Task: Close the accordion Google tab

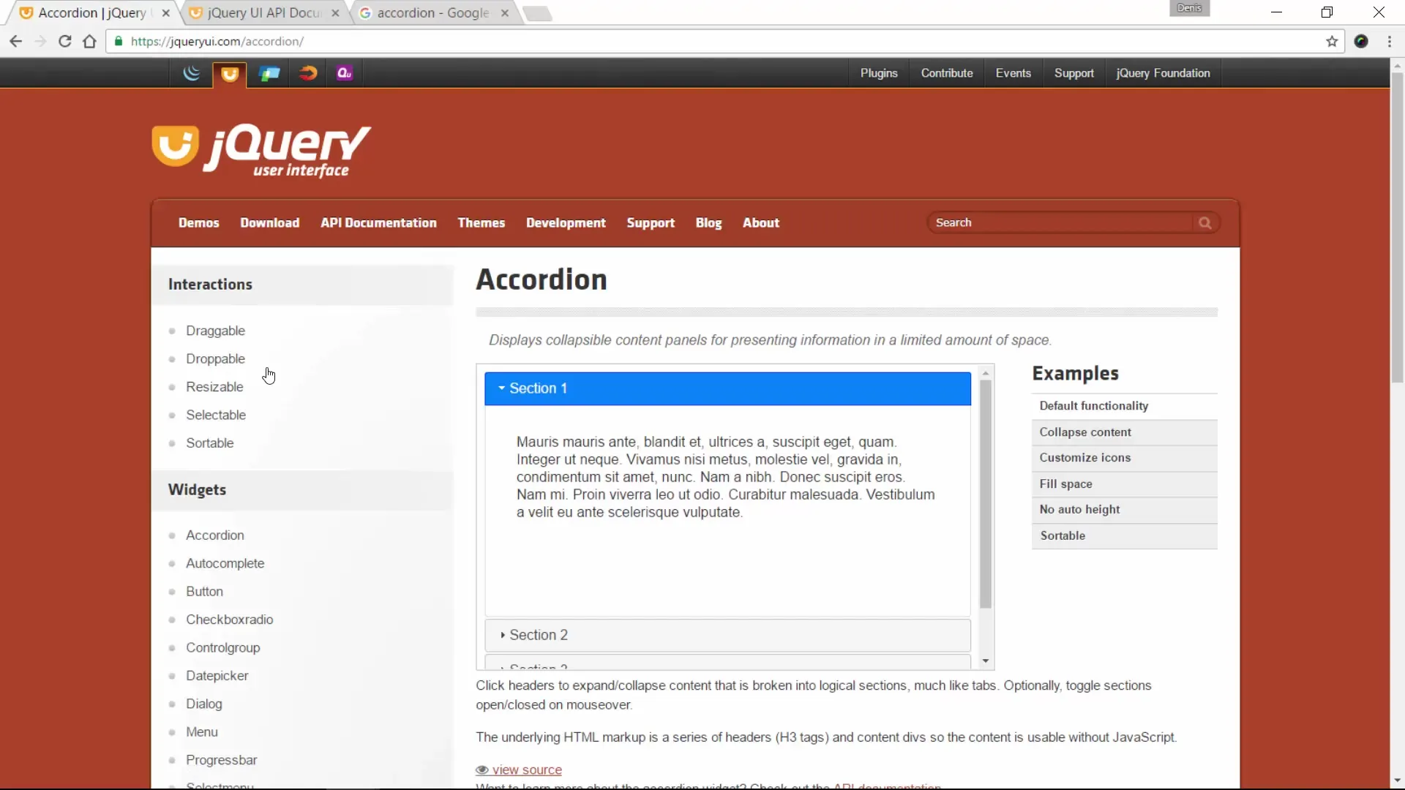Action: pyautogui.click(x=504, y=13)
